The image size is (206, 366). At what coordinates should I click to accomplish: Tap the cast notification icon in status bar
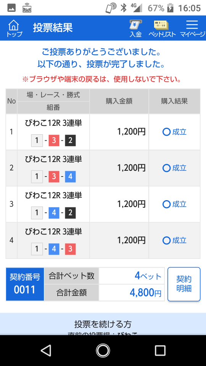pos(27,8)
